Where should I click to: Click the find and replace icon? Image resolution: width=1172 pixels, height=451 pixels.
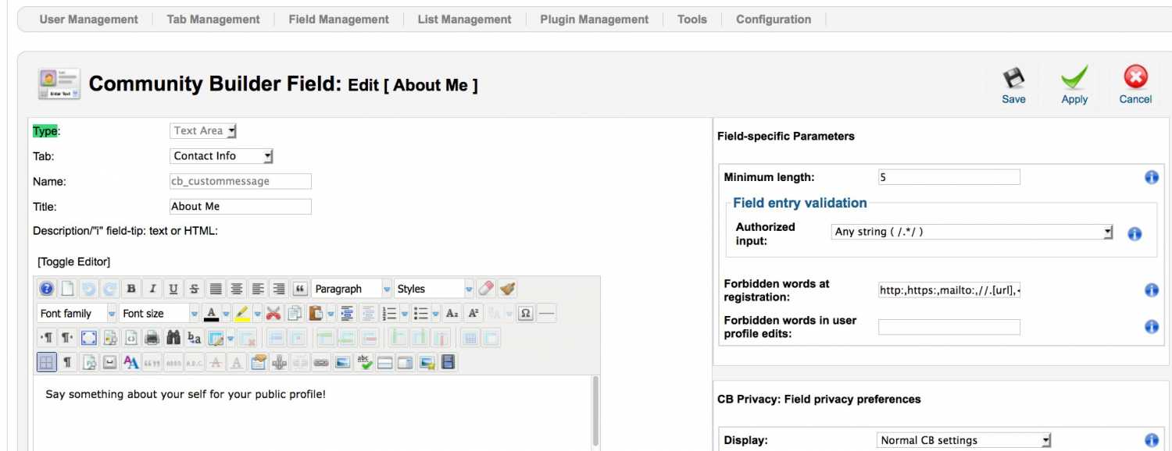tap(195, 338)
